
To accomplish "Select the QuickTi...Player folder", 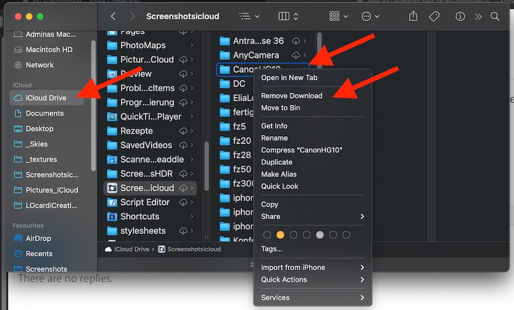I will tap(150, 116).
